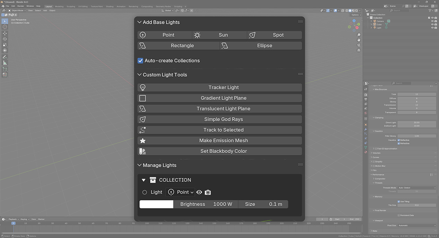Expand the Camera row in outliner

point(371,21)
